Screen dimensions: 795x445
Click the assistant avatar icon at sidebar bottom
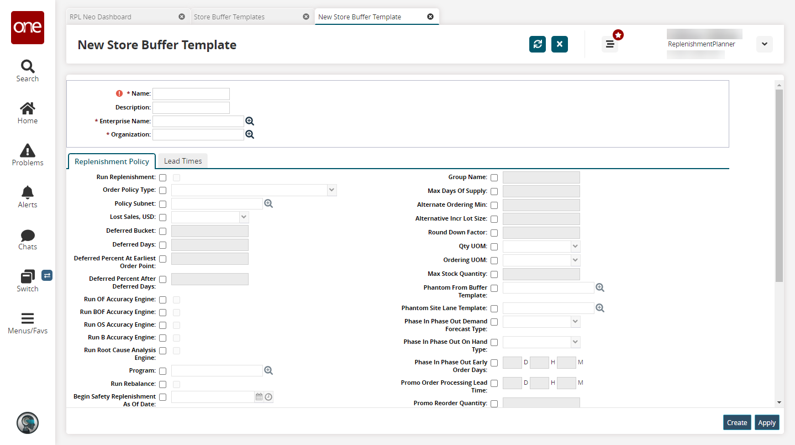click(28, 423)
